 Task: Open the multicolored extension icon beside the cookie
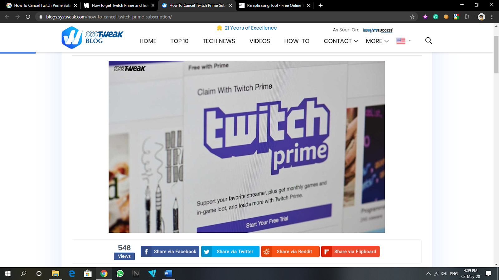pos(456,17)
